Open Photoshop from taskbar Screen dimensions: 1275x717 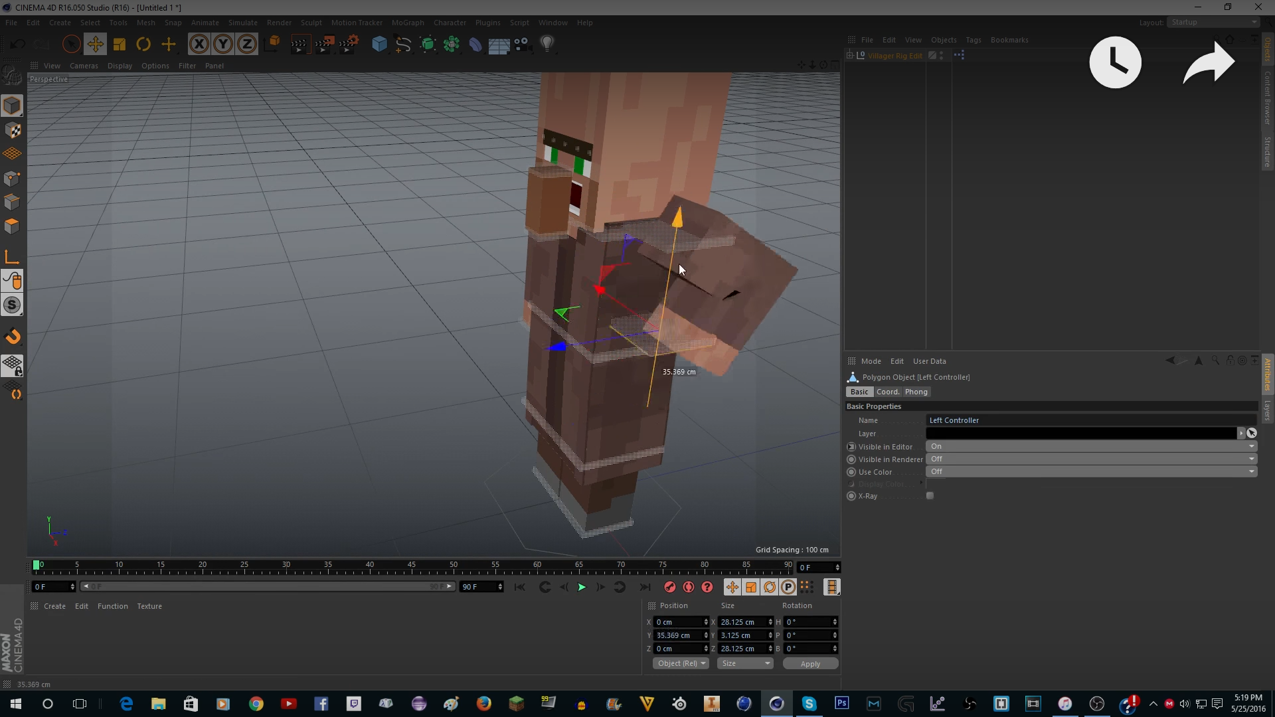coord(841,704)
